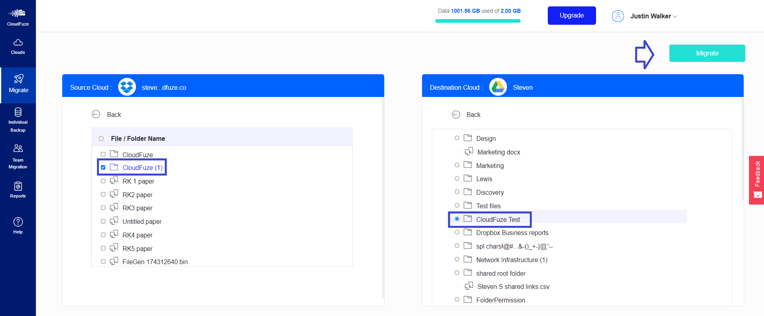Click the Untitled.paper file icon
The image size is (764, 316).
coord(114,221)
